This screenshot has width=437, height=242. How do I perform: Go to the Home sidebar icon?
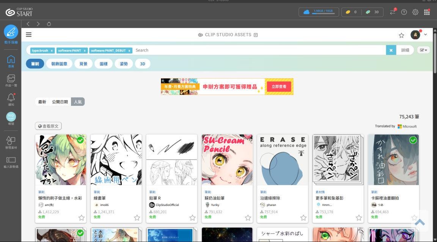coord(11,61)
